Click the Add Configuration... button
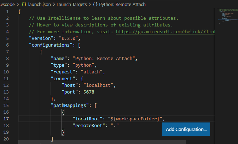This screenshot has height=144, width=238. (x=186, y=129)
